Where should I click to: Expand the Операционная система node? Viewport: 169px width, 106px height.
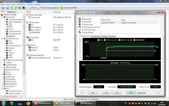[2, 60]
